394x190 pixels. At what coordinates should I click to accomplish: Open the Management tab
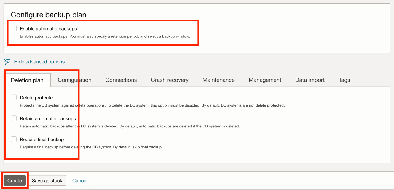[265, 80]
